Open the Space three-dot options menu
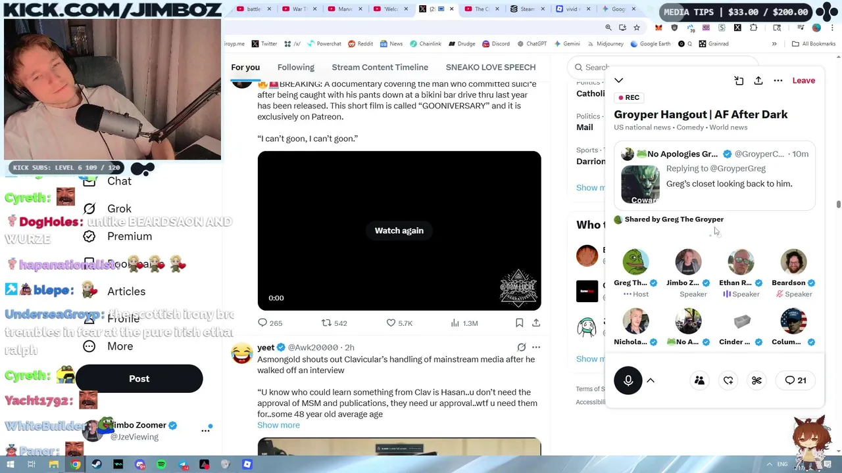This screenshot has height=473, width=842. pyautogui.click(x=778, y=80)
